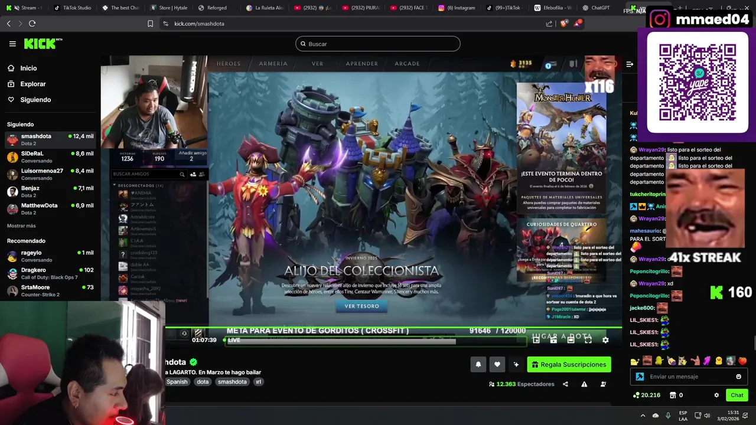Reload the page with refresh icon
This screenshot has height=425, width=756.
click(x=32, y=24)
